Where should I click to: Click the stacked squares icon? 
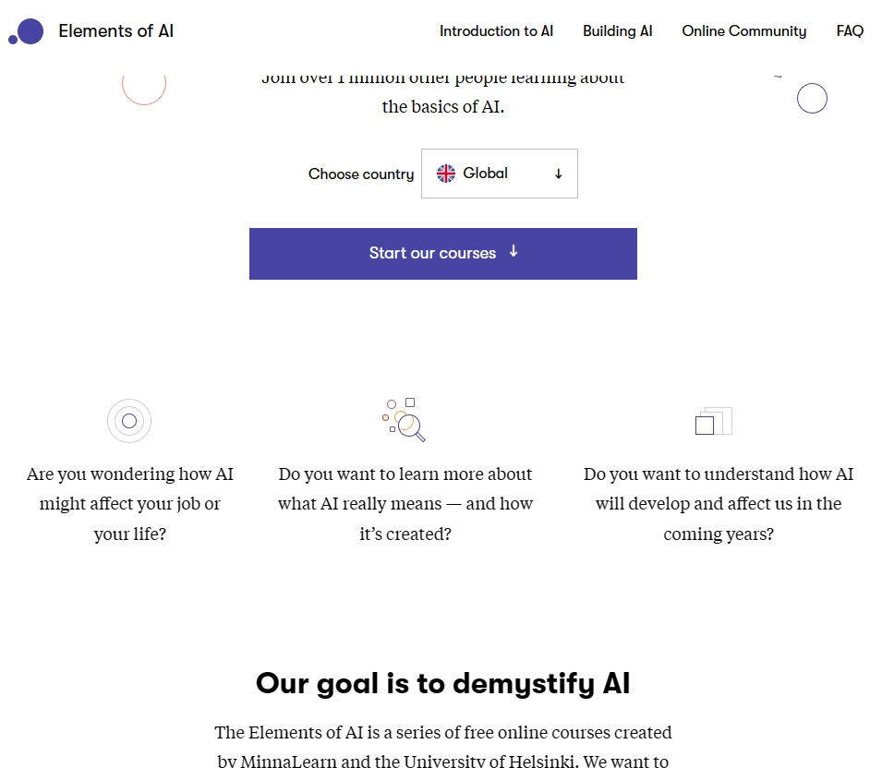click(x=713, y=421)
